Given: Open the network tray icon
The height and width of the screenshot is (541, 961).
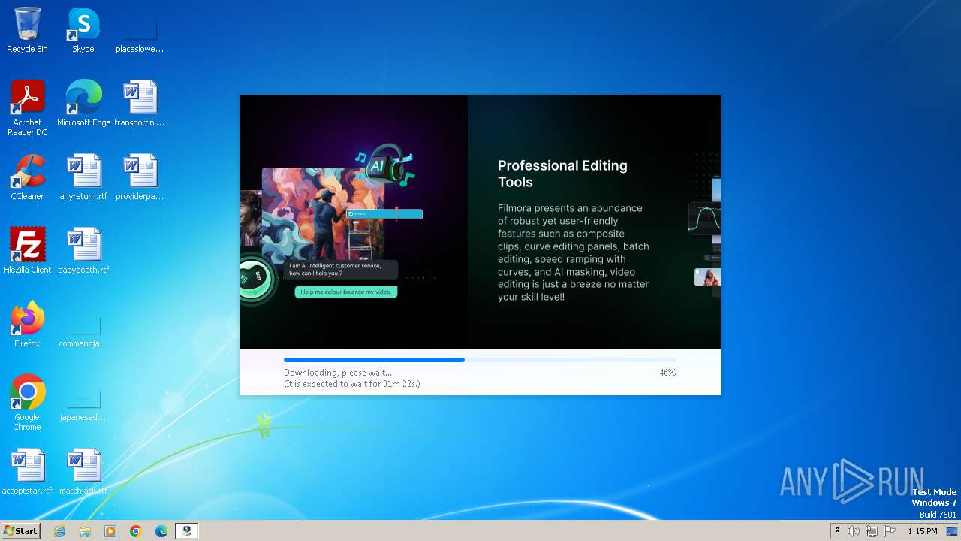Looking at the screenshot, I should point(872,531).
